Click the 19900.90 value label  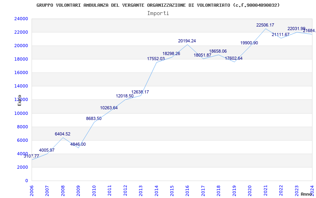point(249,43)
